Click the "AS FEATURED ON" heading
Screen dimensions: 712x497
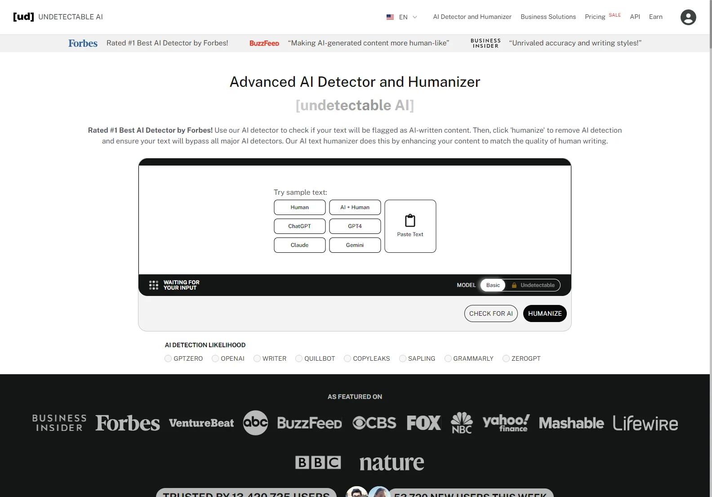[x=355, y=397]
